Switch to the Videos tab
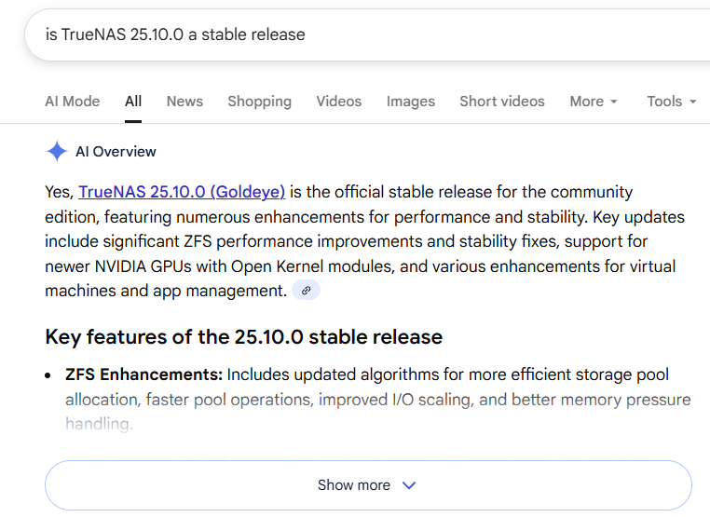710x517 pixels. (338, 102)
